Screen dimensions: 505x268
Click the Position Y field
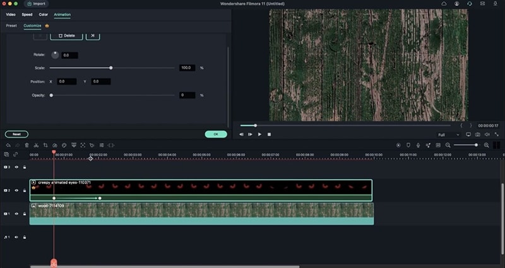point(101,82)
